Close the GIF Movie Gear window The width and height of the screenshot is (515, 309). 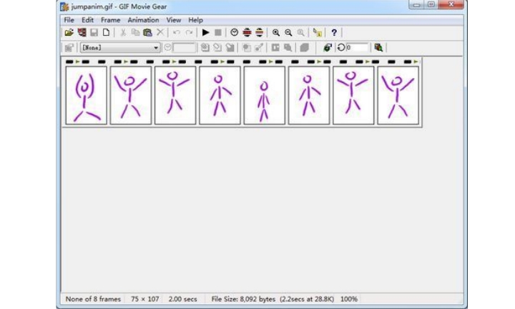pyautogui.click(x=451, y=4)
